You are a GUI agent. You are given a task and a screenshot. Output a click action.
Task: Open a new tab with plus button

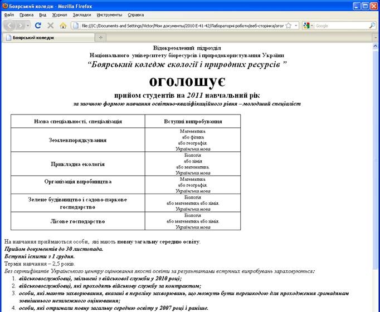pyautogui.click(x=101, y=37)
